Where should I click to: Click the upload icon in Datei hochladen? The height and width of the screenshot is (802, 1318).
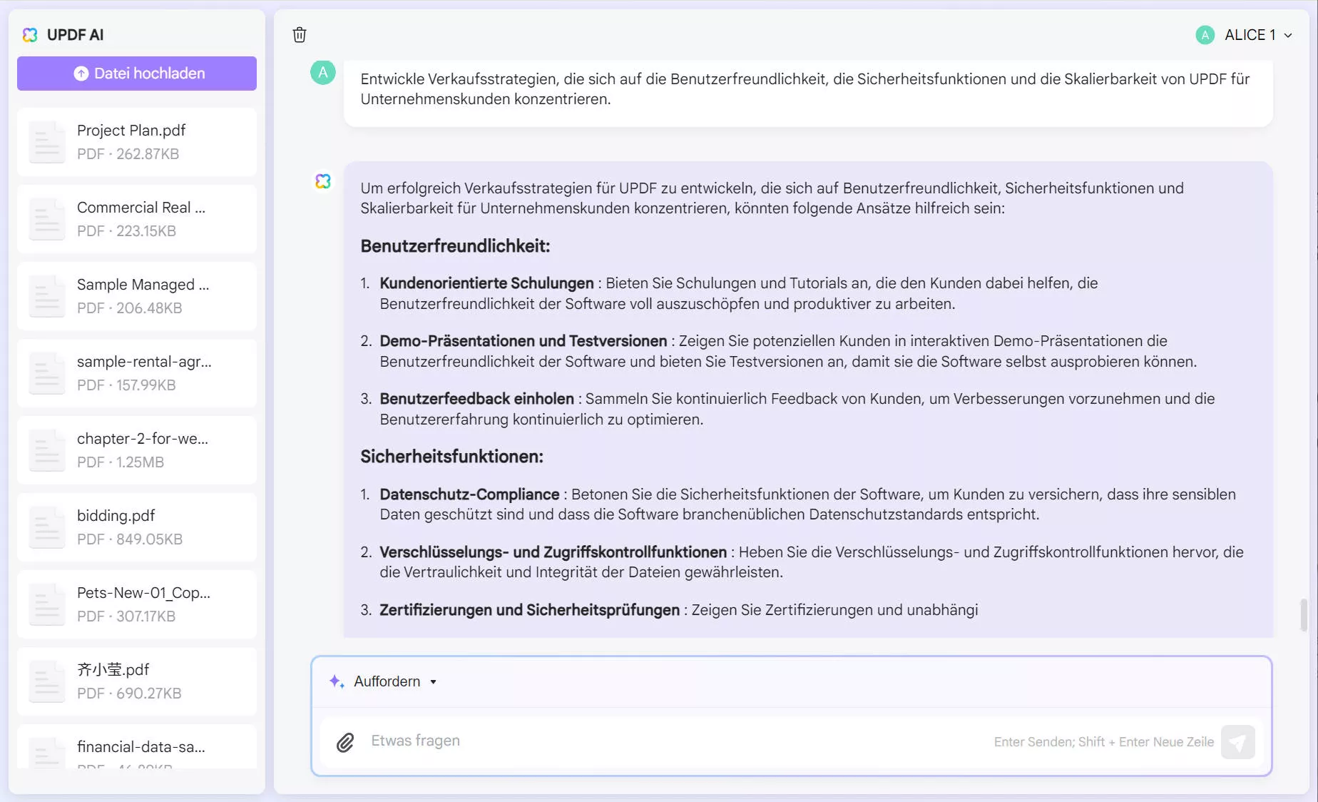[x=81, y=73]
